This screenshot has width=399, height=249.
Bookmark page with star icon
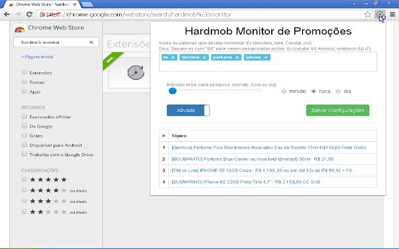367,14
